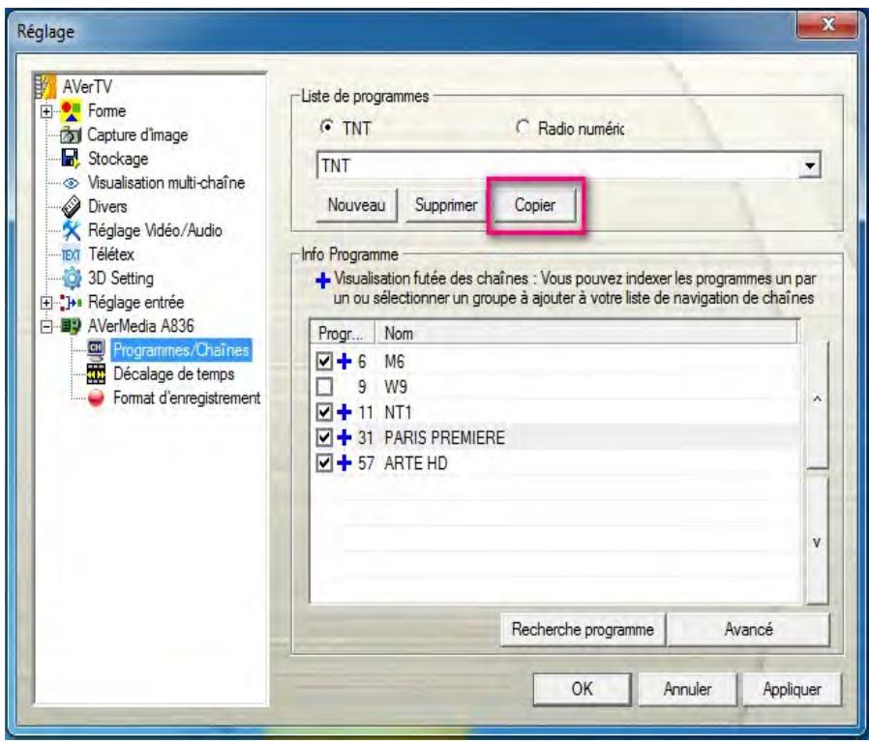Screen dimensions: 869x742
Task: Collapse the AVerMedia A836 tree node
Action: [x=46, y=326]
